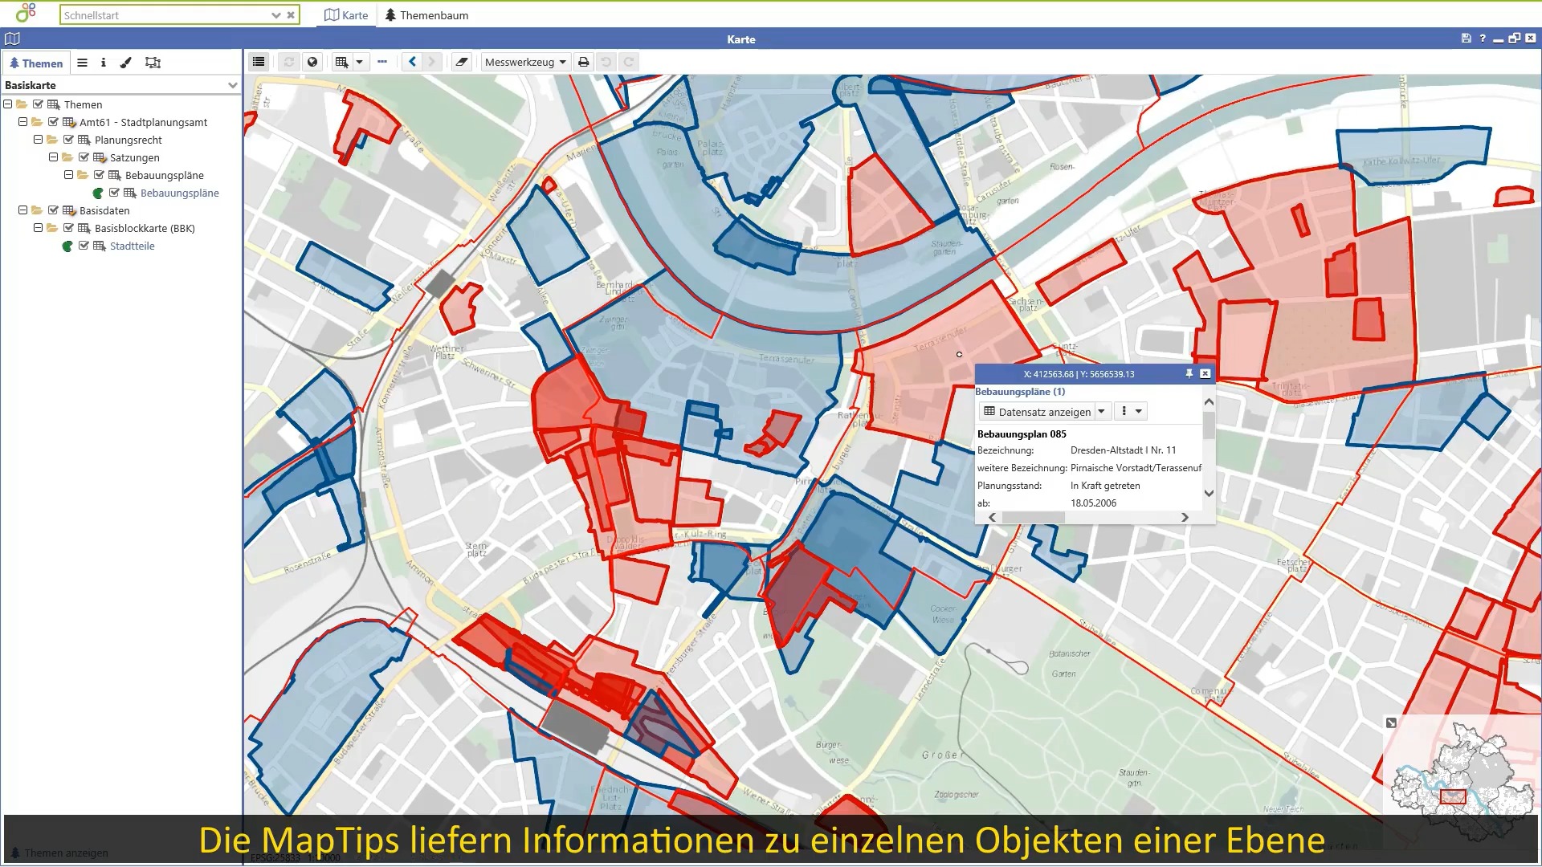
Task: Click the brush style icon in Themen panel
Action: pyautogui.click(x=126, y=63)
